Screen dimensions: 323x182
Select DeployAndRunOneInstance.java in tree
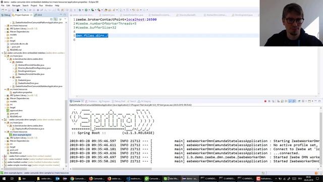(x=30, y=128)
